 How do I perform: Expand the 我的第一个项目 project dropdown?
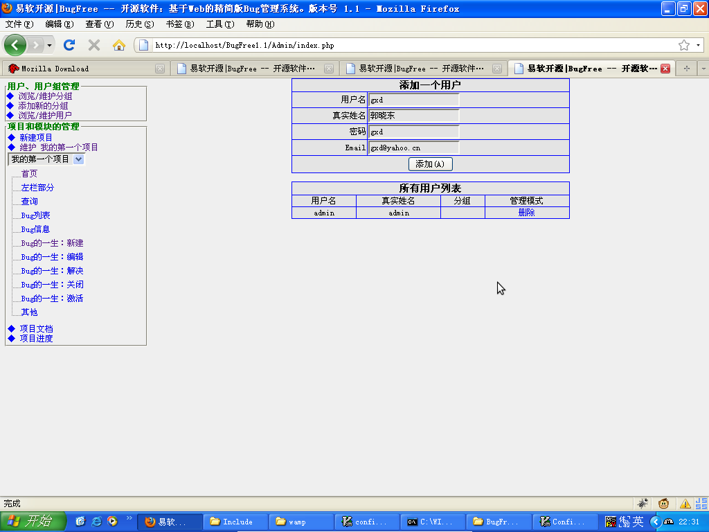pyautogui.click(x=79, y=159)
